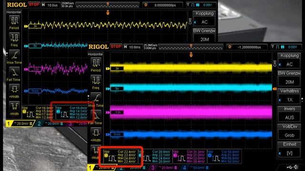This screenshot has height=171, width=305.
Task: Select the Period measurement icon in the front scope
Action: tap(96, 63)
